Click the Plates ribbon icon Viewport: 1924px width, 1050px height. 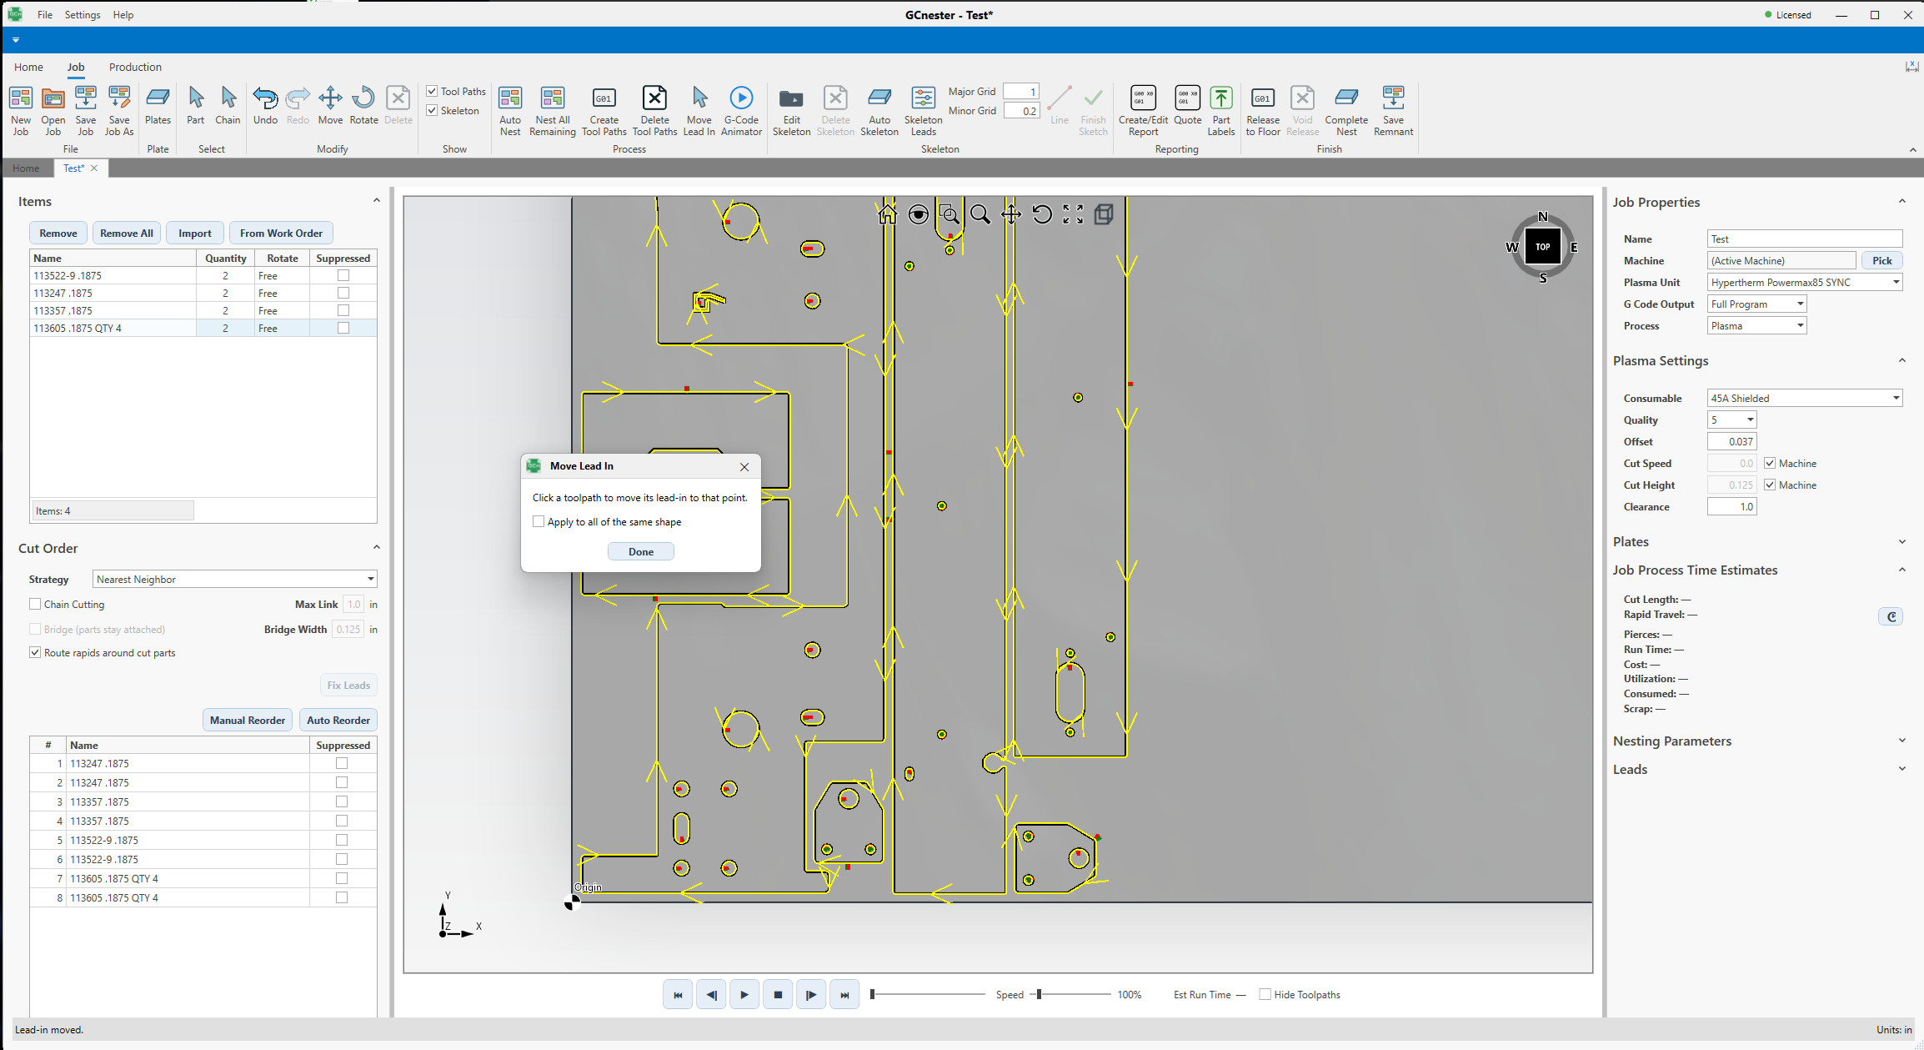[158, 106]
